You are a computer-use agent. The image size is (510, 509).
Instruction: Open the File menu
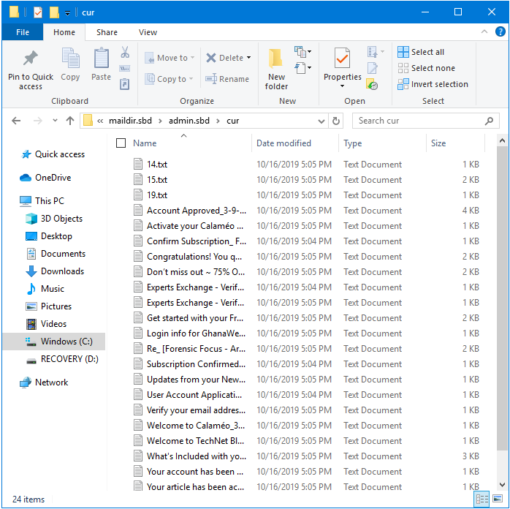click(x=23, y=32)
